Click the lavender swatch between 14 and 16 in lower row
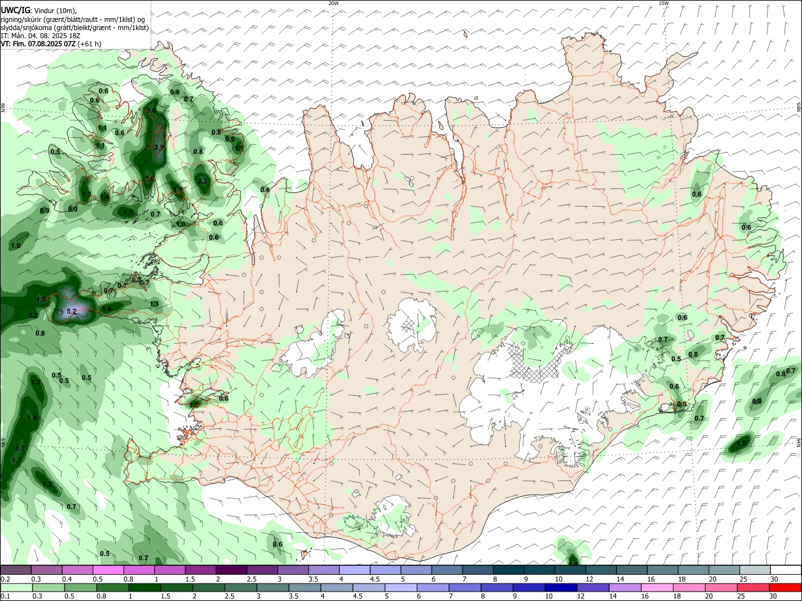The height and width of the screenshot is (601, 802). click(x=624, y=587)
